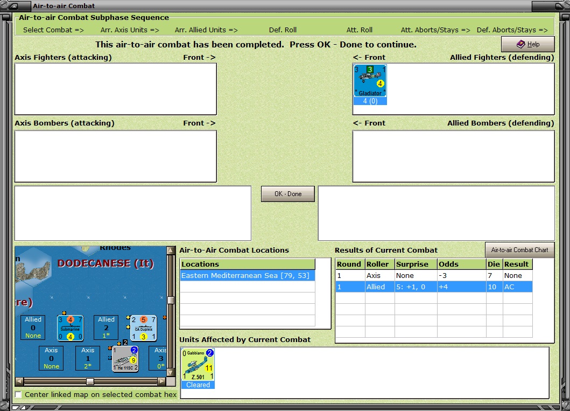This screenshot has height=411, width=570.
Task: Click the mini map scroll up arrow
Action: point(171,250)
